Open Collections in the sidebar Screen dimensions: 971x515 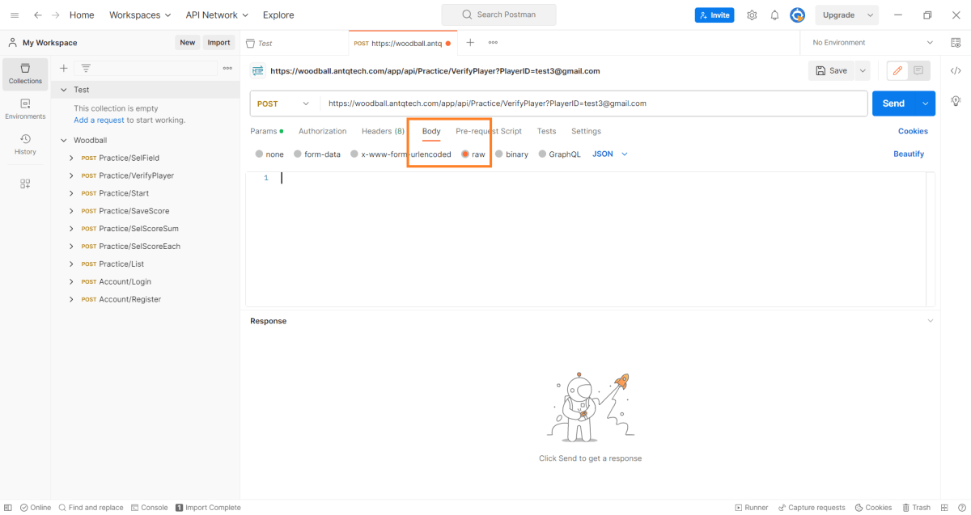click(25, 74)
